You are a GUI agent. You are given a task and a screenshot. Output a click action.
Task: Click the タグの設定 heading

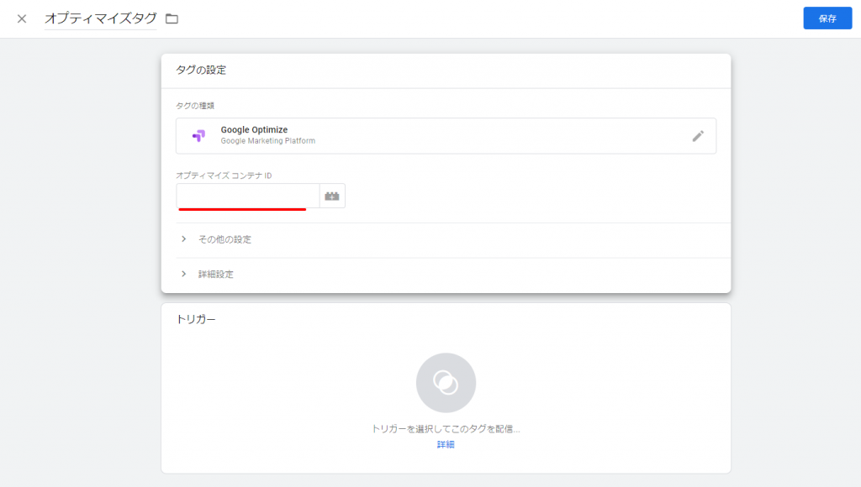coord(201,70)
